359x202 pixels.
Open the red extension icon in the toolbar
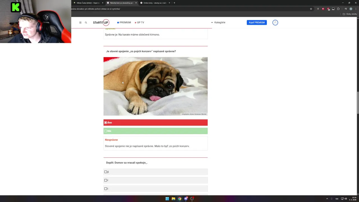[x=323, y=9]
